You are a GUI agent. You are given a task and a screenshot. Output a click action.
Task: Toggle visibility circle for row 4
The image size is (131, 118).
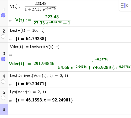click(x=3, y=82)
